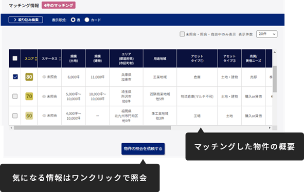The height and width of the screenshot is (192, 304).
Task: Click the vertical scrollbar up arrow
Action: (x=275, y=52)
